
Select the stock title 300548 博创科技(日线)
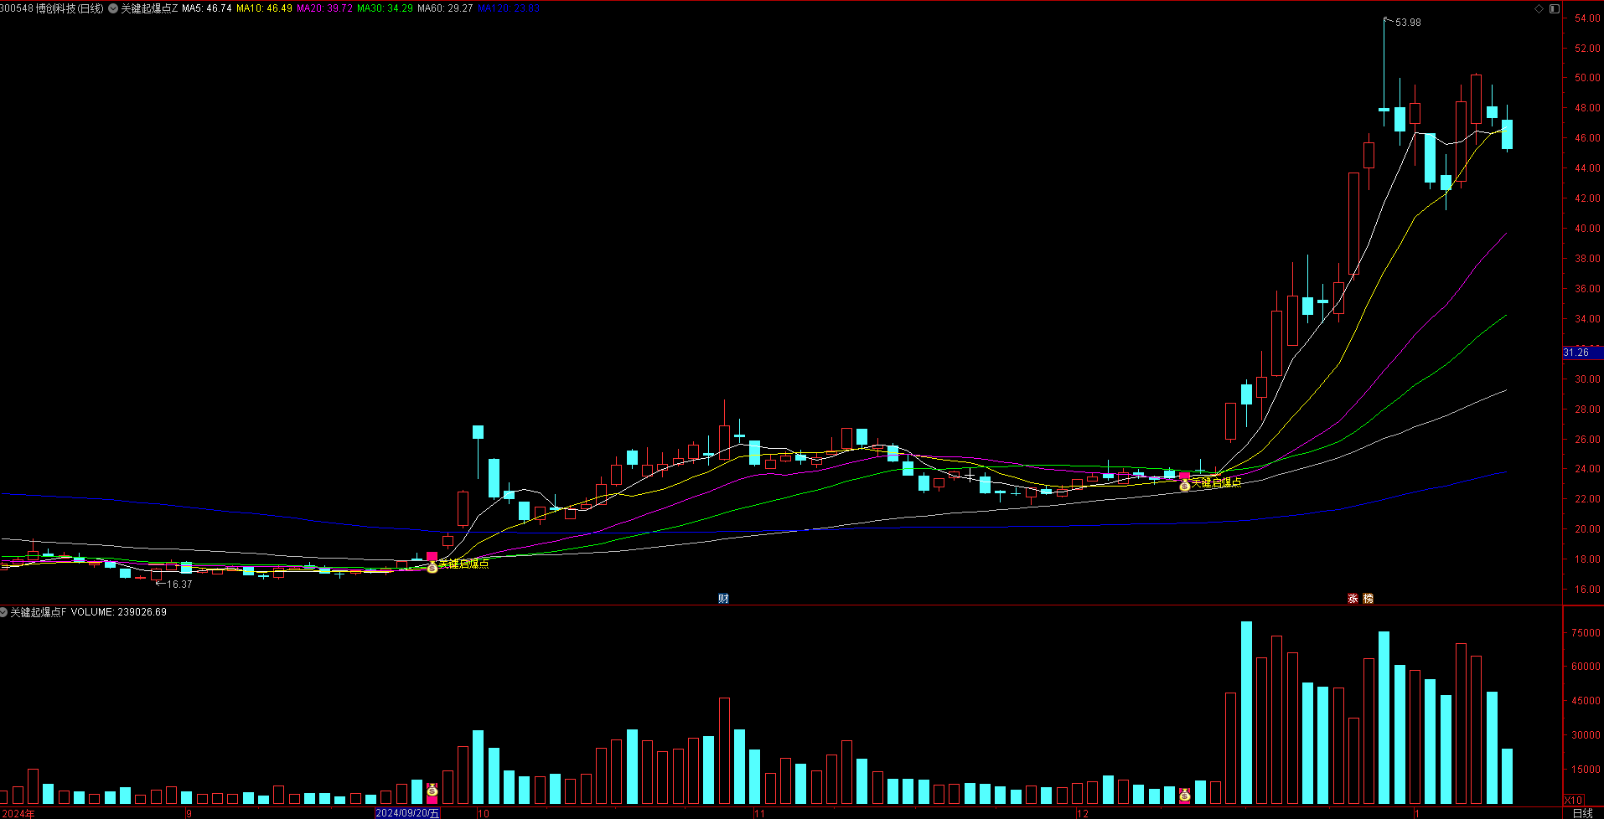52,8
